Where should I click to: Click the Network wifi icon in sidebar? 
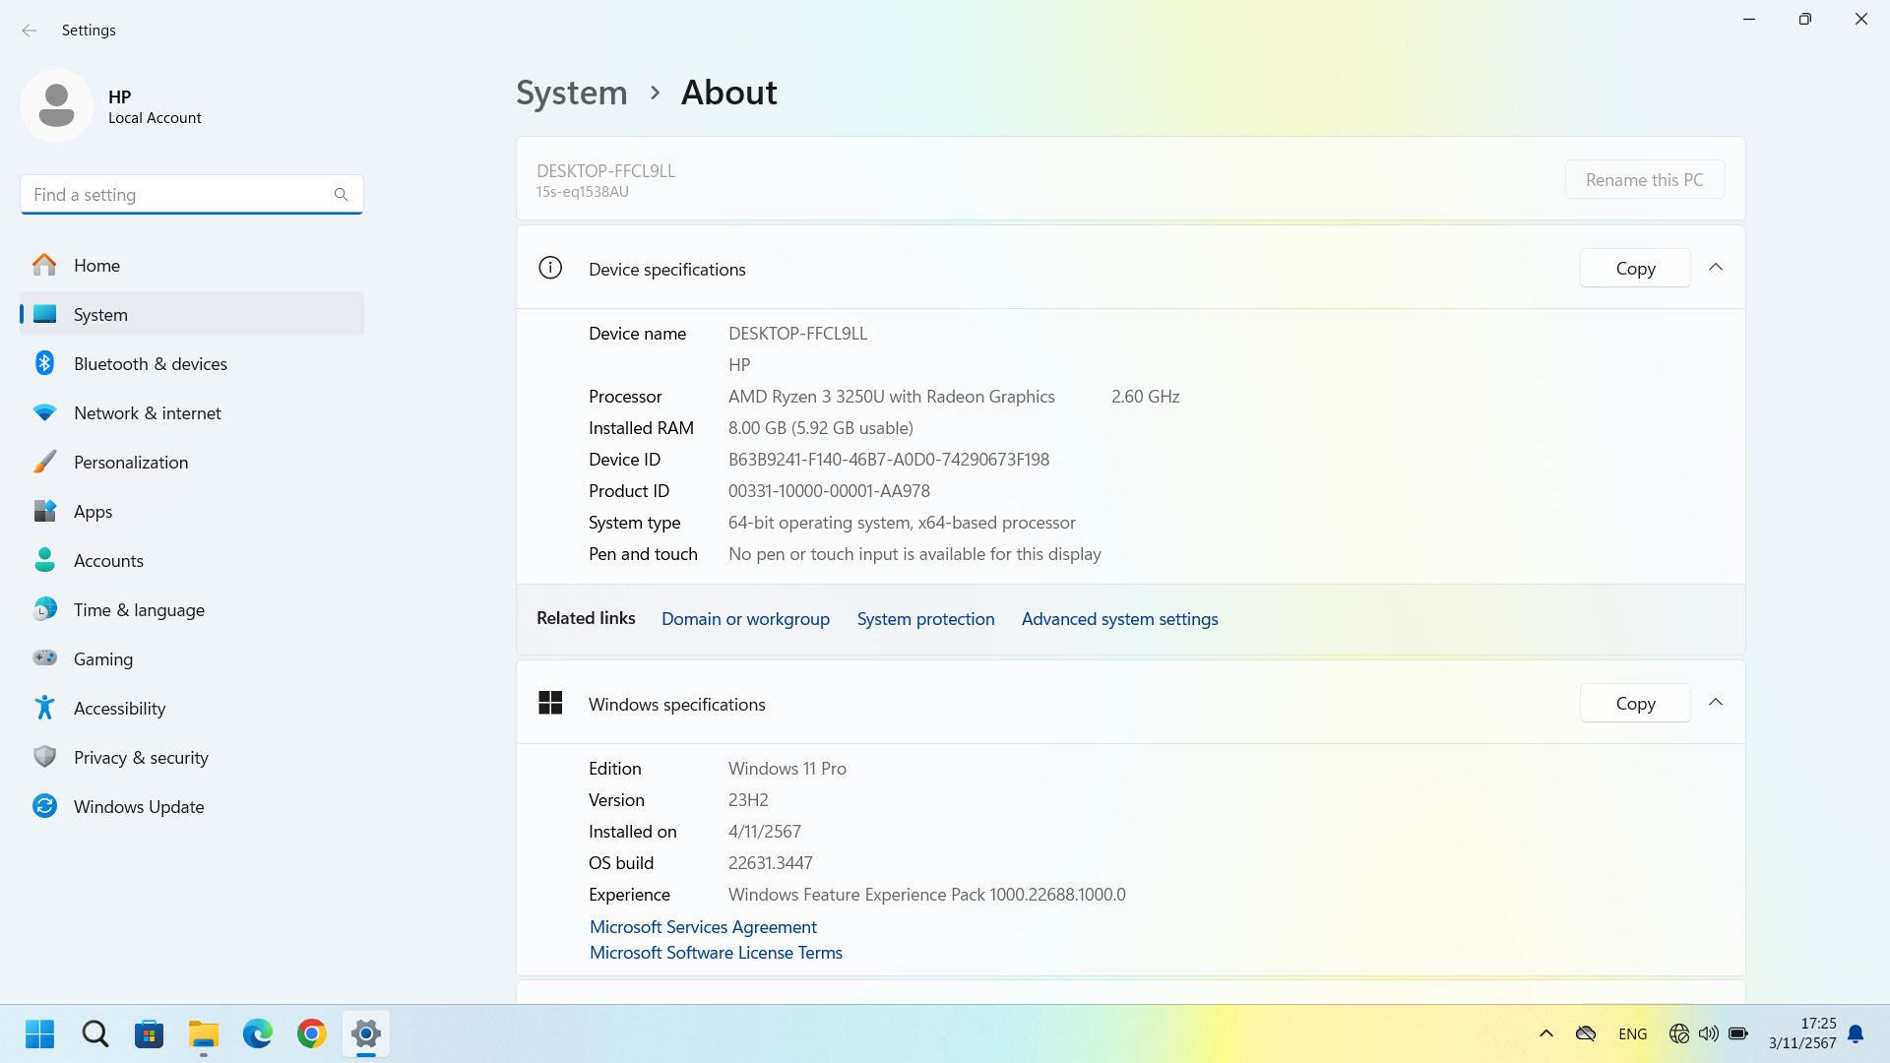click(x=44, y=412)
